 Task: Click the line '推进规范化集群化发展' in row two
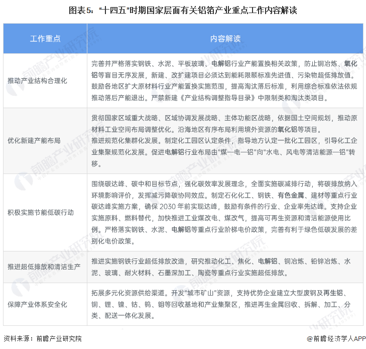click(125, 141)
